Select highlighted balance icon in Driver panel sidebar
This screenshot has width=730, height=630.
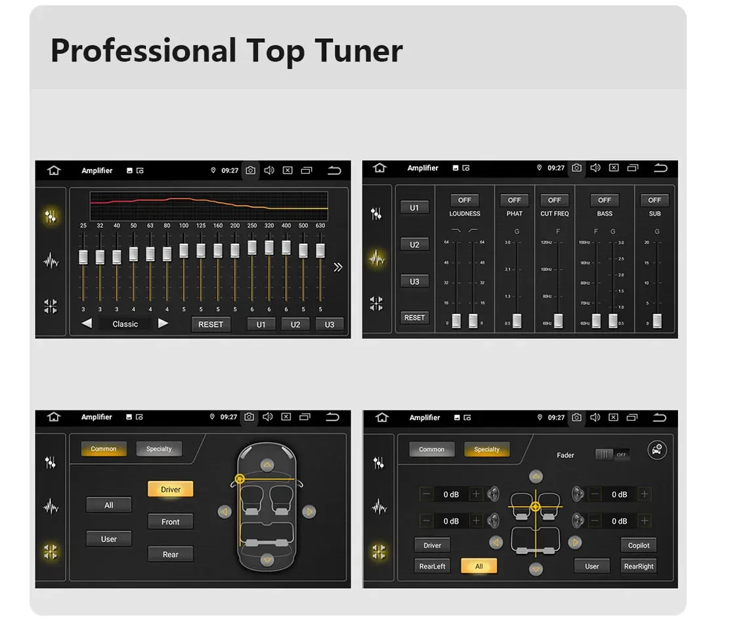(51, 551)
